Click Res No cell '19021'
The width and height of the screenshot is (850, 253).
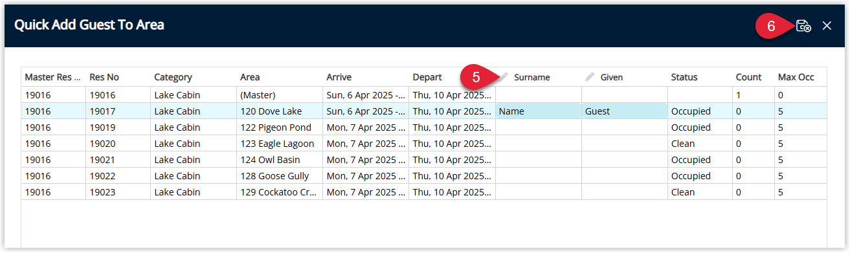point(118,160)
